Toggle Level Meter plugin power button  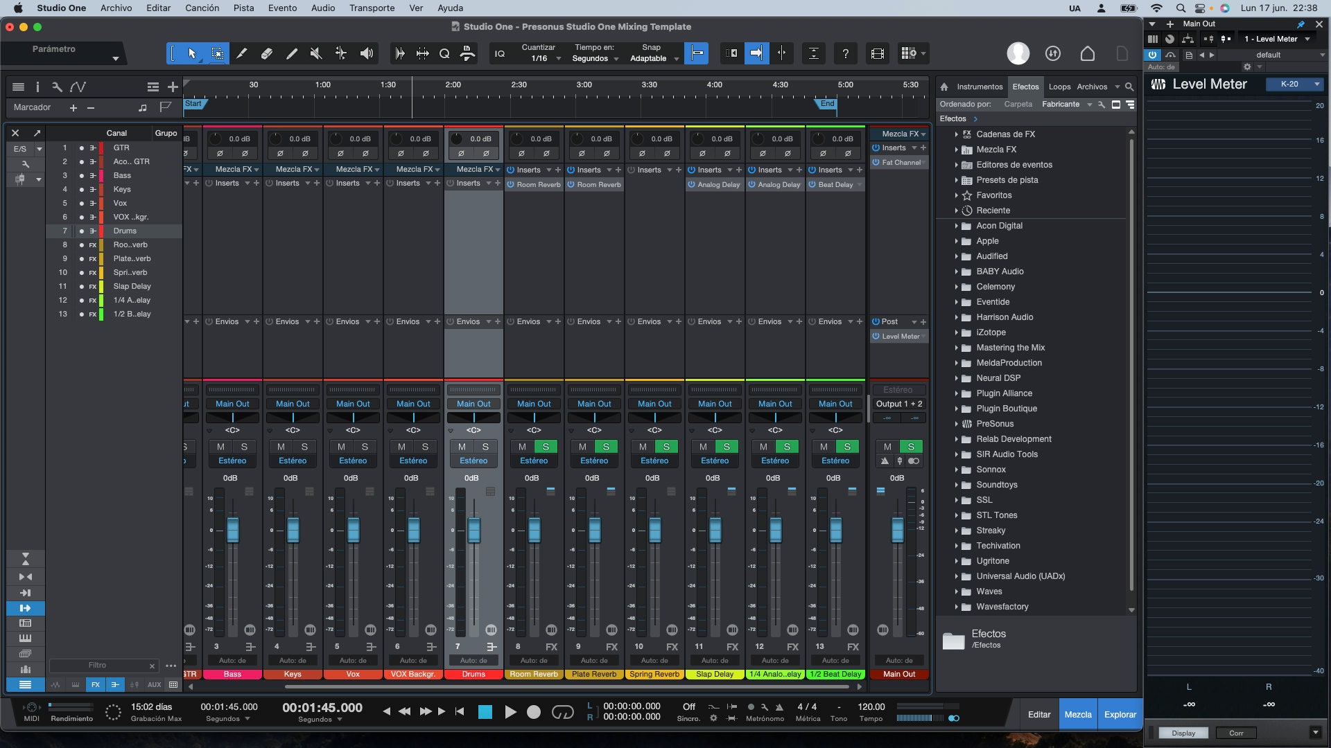pos(1152,55)
